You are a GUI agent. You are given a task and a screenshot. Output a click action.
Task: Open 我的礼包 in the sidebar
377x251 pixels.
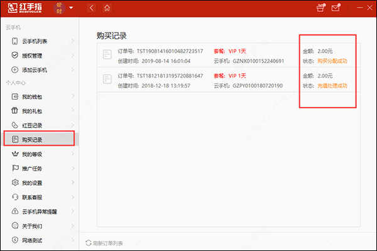pos(40,111)
